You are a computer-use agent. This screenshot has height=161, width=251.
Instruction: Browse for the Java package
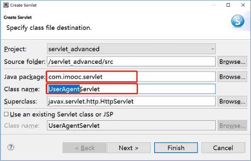click(x=232, y=77)
